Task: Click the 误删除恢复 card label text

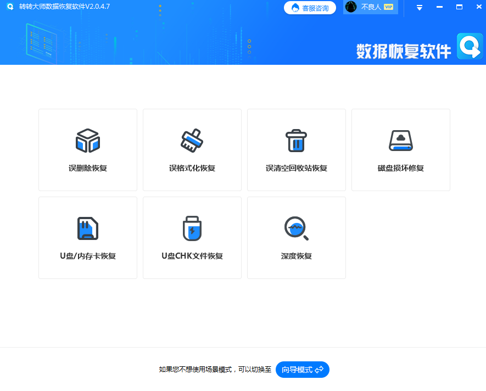Action: 87,167
